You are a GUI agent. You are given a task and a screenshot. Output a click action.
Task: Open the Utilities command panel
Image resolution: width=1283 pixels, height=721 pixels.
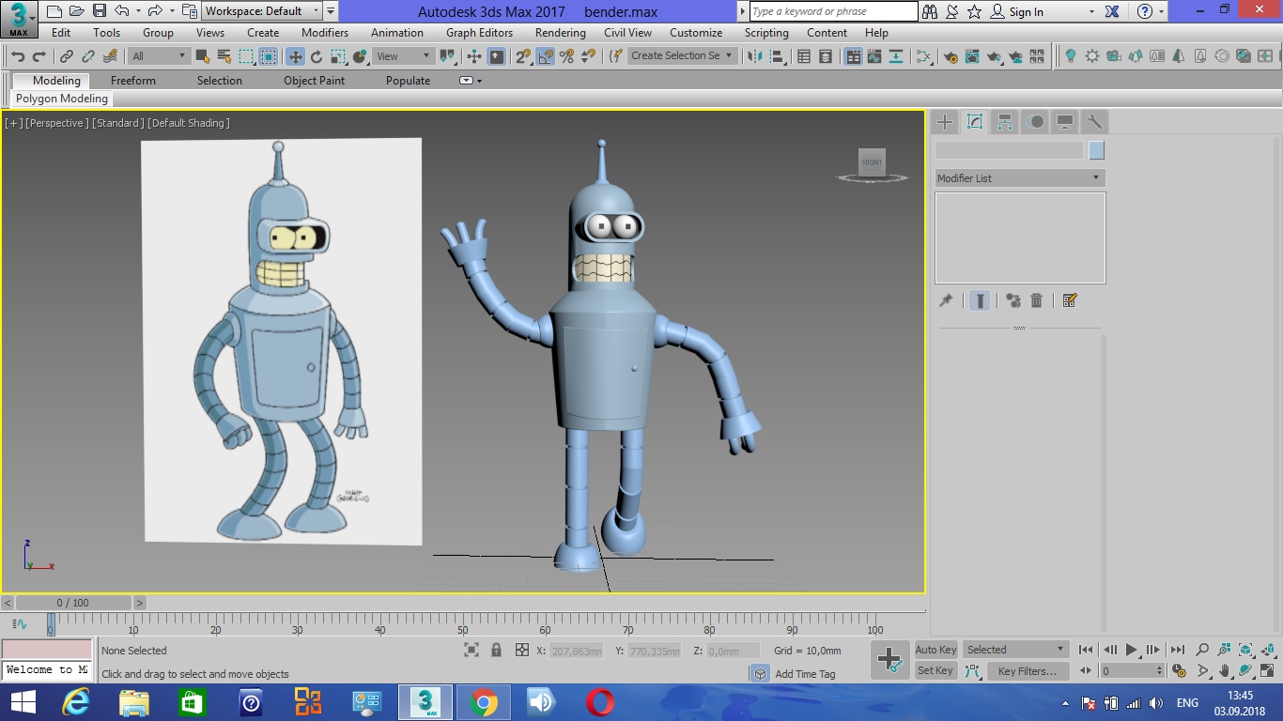pyautogui.click(x=1093, y=122)
